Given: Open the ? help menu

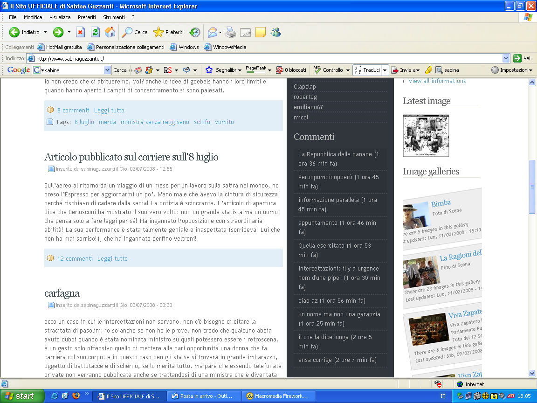Looking at the screenshot, I should [133, 17].
